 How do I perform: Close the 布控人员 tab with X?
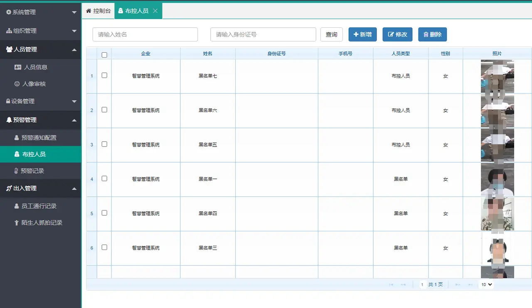tap(155, 11)
